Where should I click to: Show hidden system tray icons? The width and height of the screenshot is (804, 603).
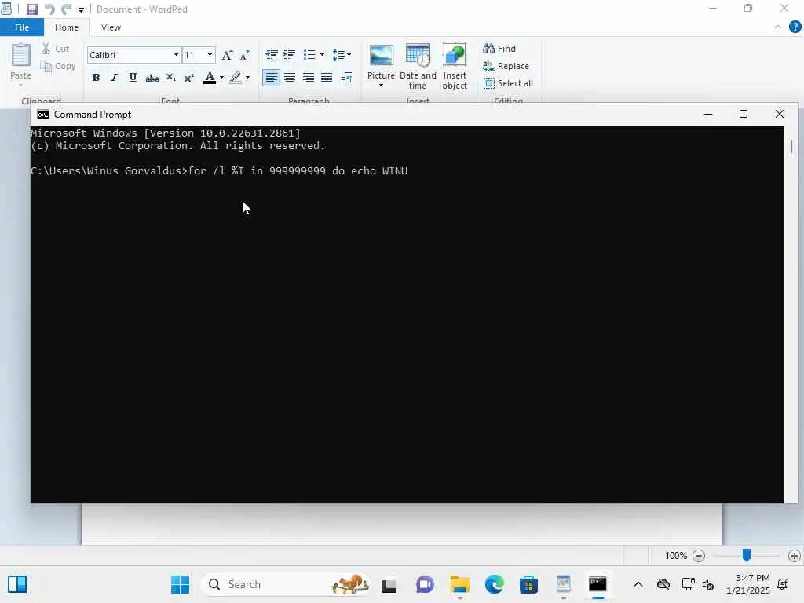[638, 584]
